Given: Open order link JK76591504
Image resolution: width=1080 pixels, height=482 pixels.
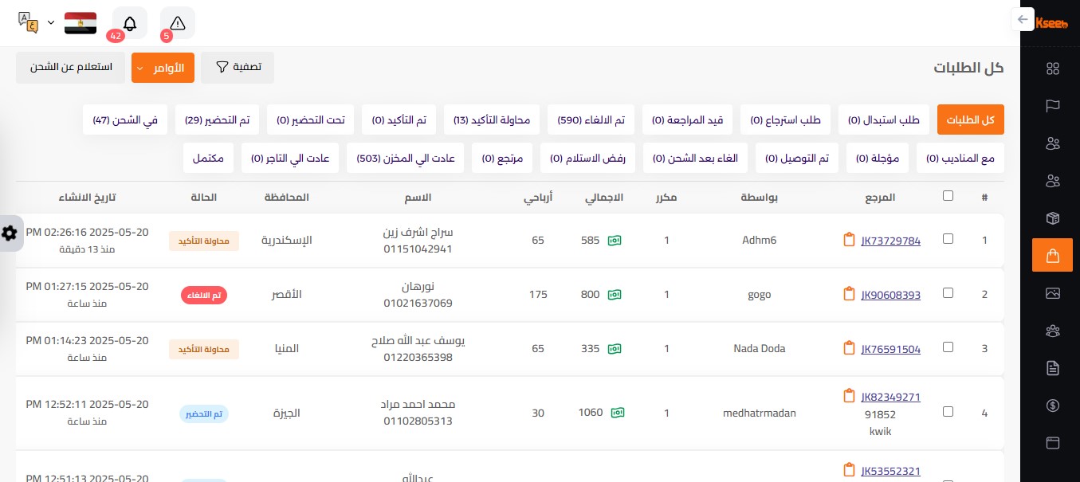Looking at the screenshot, I should [891, 349].
